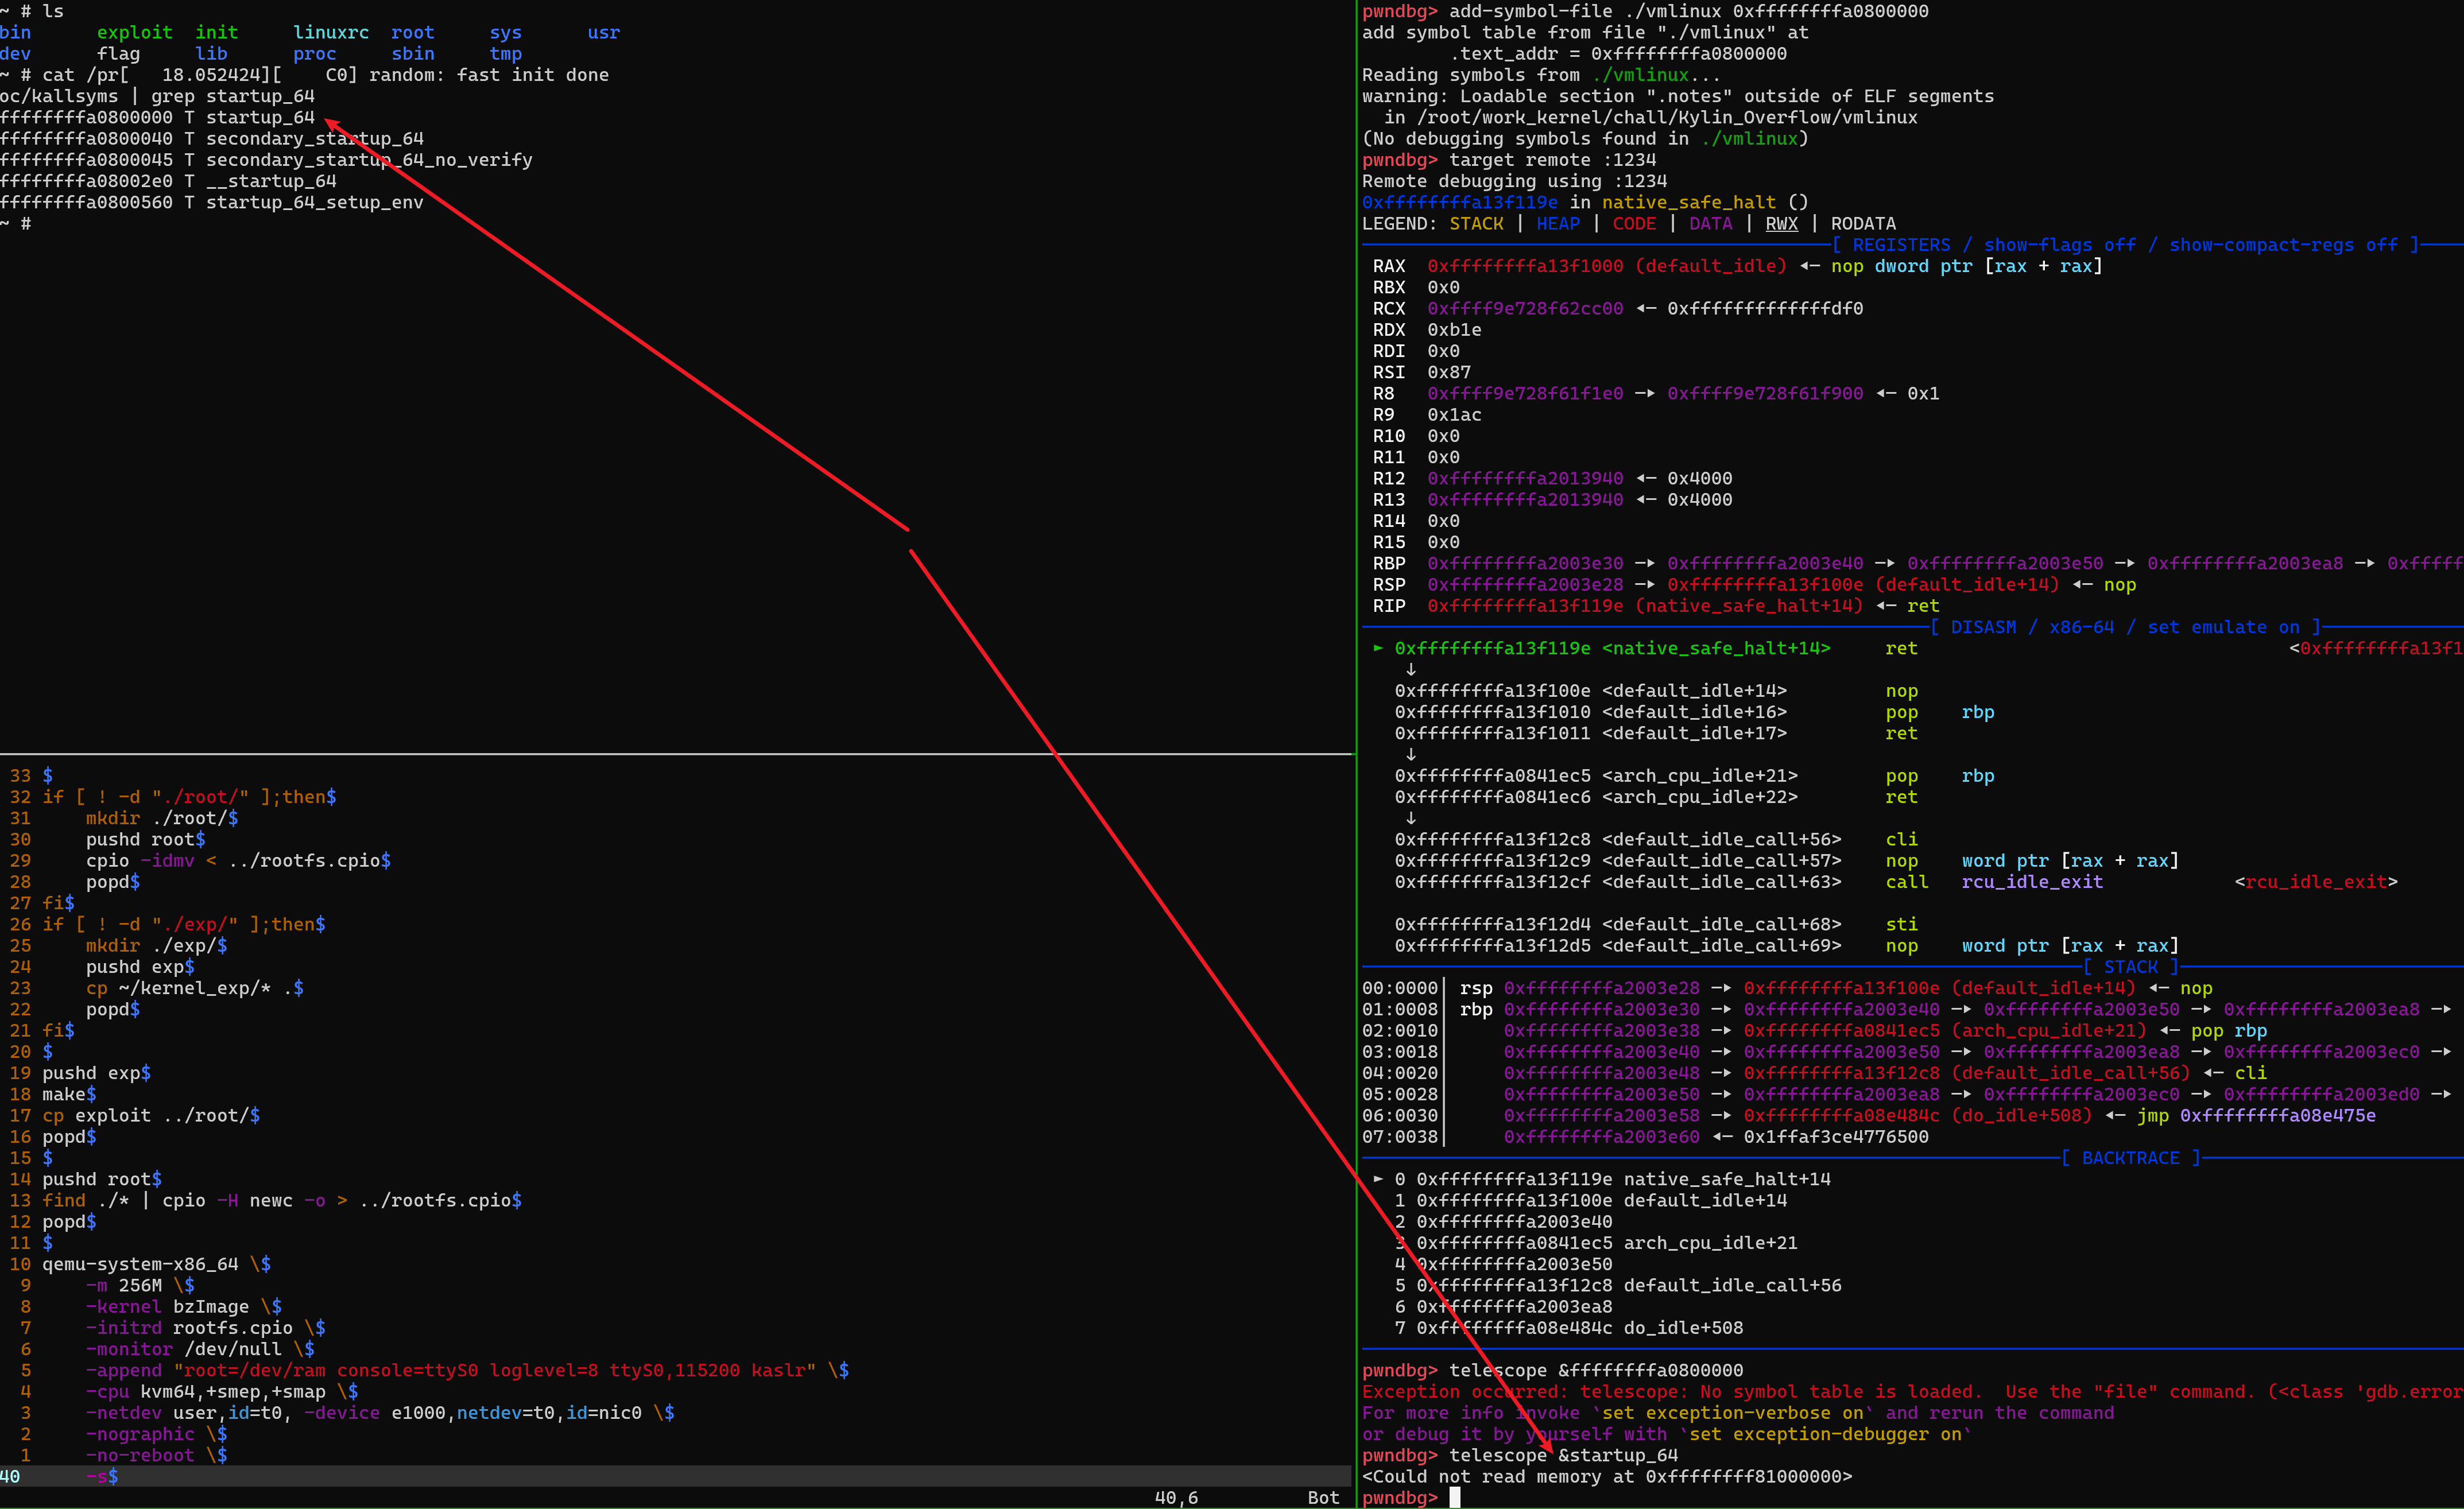Click the RWX legend label

coord(1781,224)
